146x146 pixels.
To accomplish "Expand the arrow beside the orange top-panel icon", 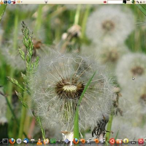I will click(x=22, y=2).
